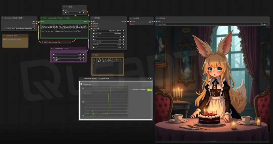Click the conditioning input slot on the Flux guidance node

click(x=63, y=10)
